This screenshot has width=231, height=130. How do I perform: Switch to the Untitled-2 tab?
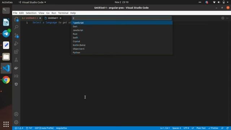[31, 18]
